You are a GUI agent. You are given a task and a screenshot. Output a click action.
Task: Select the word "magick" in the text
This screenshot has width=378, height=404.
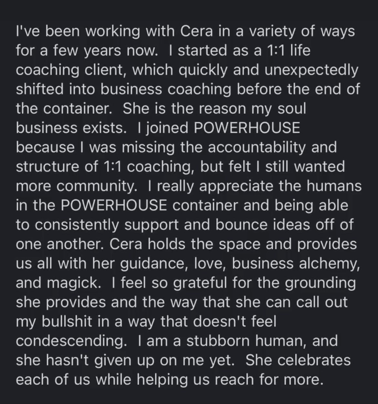(72, 283)
